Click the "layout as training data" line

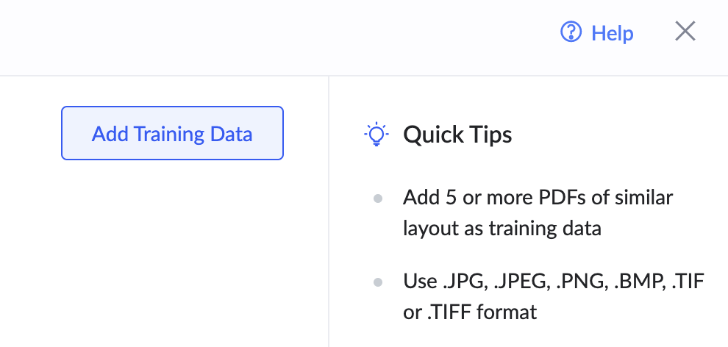pos(502,228)
